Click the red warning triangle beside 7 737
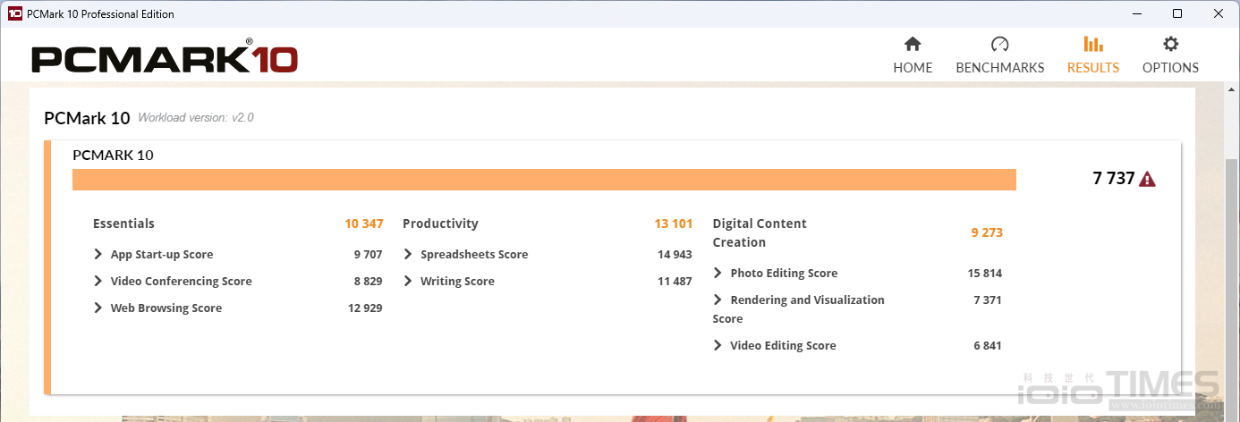The width and height of the screenshot is (1240, 422). 1147,179
